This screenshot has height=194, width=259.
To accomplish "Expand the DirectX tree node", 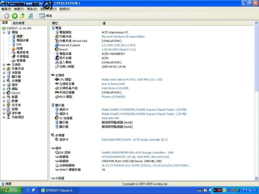I will [4, 93].
